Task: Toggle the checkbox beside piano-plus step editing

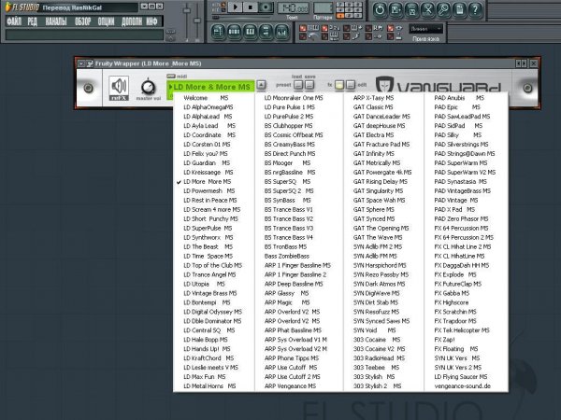Action: pos(347,28)
